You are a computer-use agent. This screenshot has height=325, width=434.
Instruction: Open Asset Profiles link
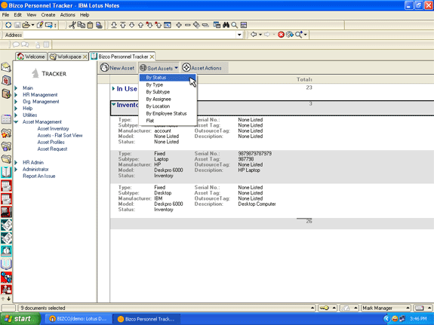tap(51, 143)
